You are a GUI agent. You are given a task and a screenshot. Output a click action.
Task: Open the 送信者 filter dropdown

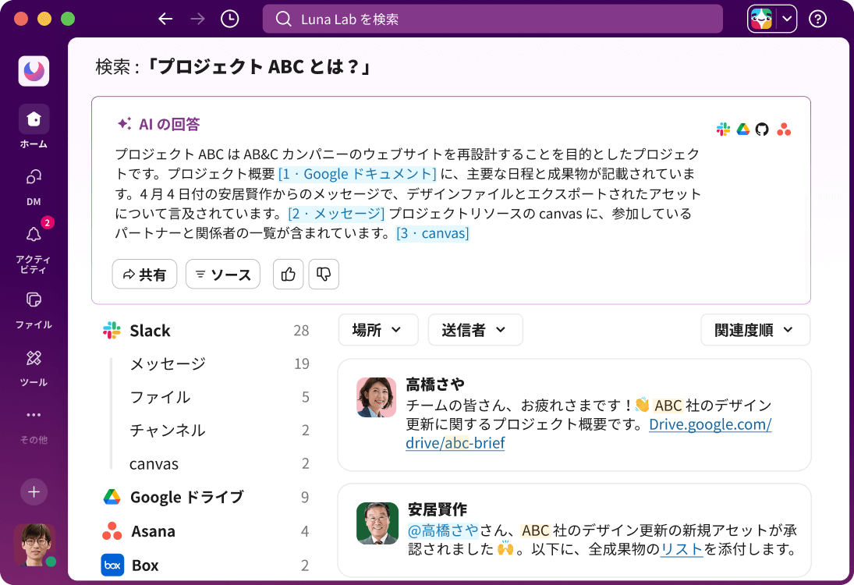[475, 329]
